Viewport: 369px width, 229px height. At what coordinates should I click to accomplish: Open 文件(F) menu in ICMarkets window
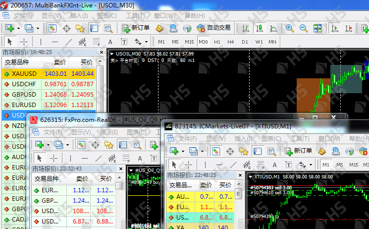click(188, 138)
